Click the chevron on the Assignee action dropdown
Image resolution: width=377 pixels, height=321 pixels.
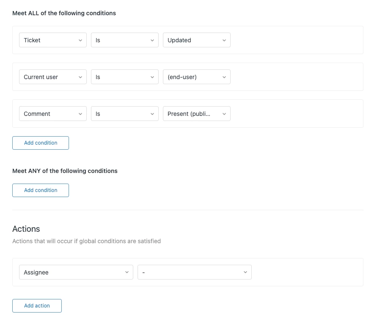pos(127,272)
